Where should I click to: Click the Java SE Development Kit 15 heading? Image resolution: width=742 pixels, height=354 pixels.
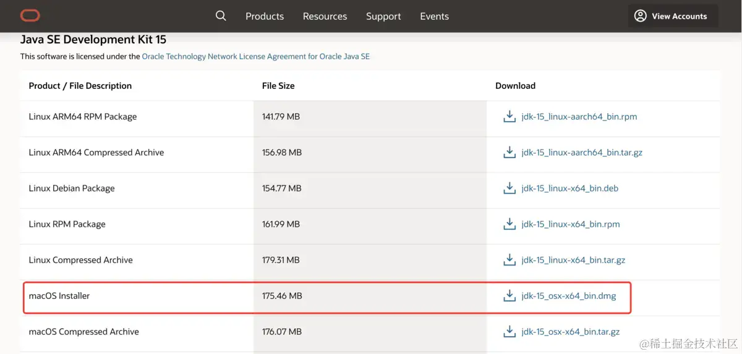tap(93, 40)
